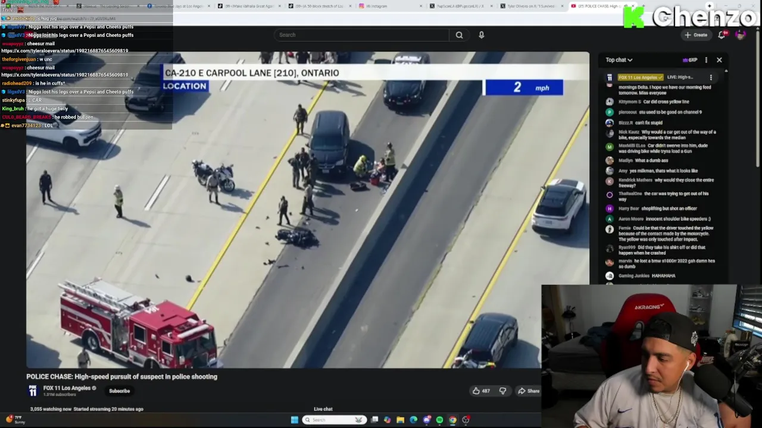Activate voice search microphone icon
This screenshot has width=762, height=428.
point(481,35)
